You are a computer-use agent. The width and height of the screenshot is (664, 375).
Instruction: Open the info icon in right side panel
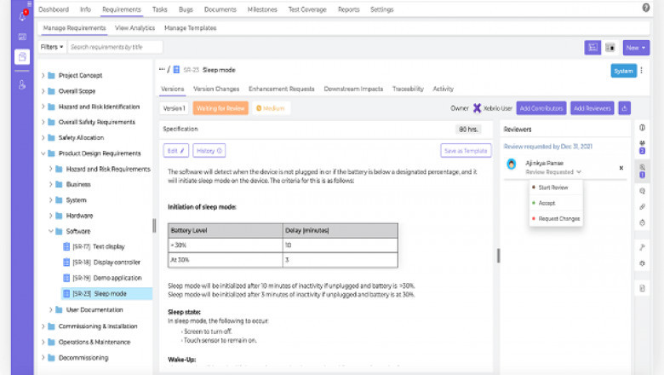click(643, 128)
